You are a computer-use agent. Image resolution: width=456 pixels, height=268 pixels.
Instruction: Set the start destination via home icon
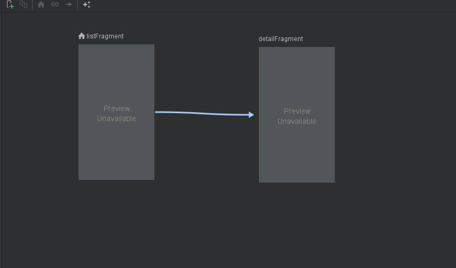(x=41, y=5)
